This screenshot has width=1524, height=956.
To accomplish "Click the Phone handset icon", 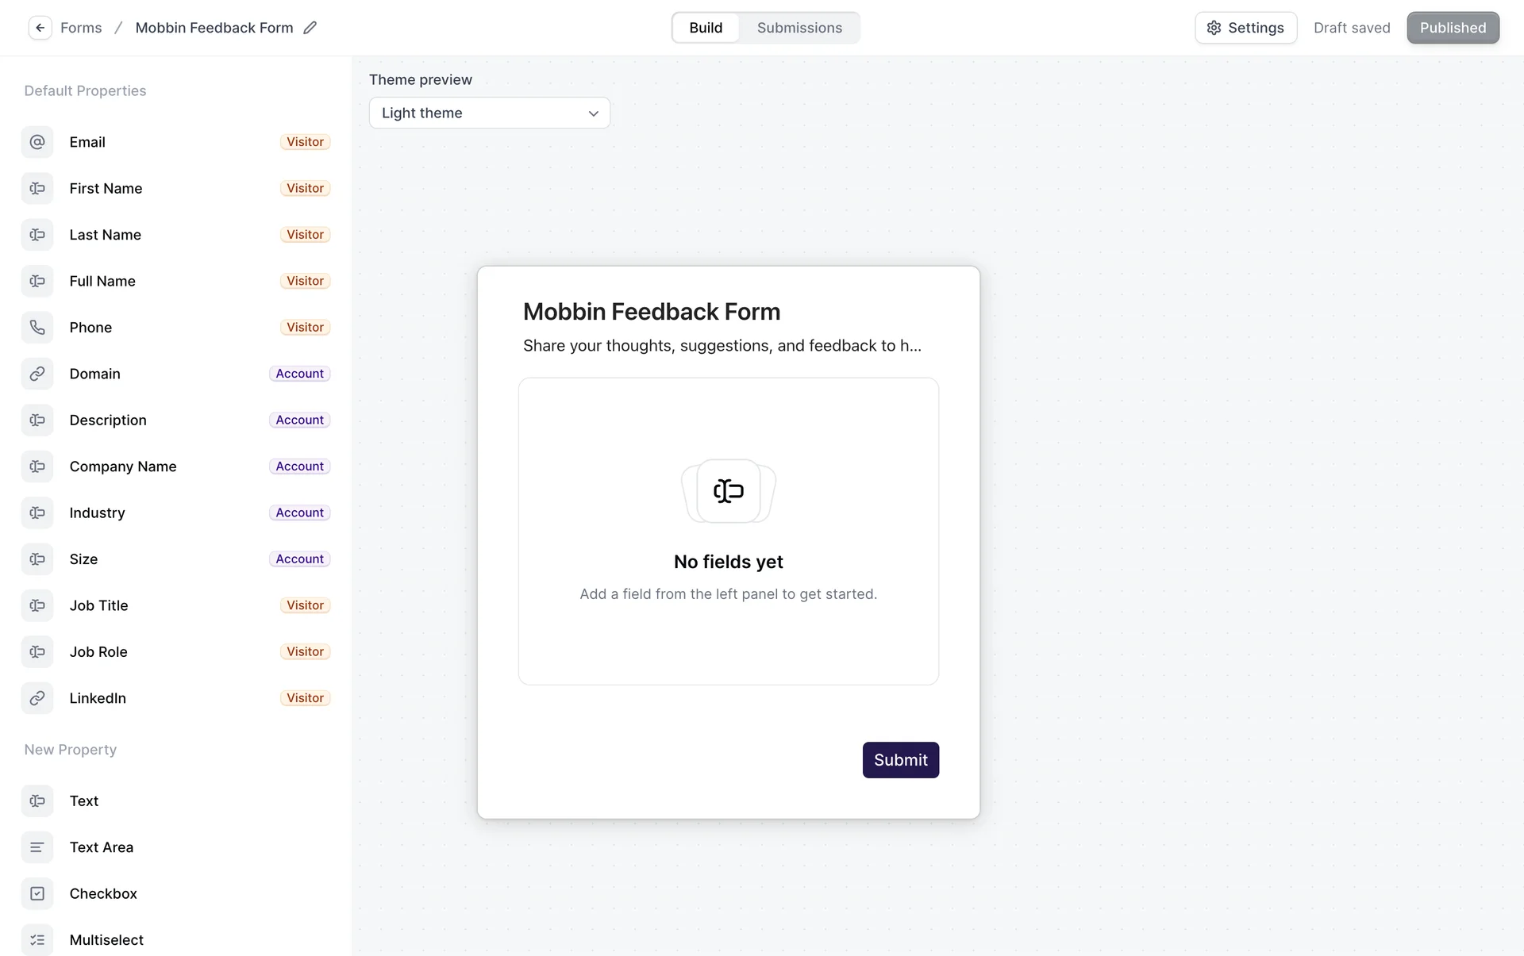I will [37, 328].
